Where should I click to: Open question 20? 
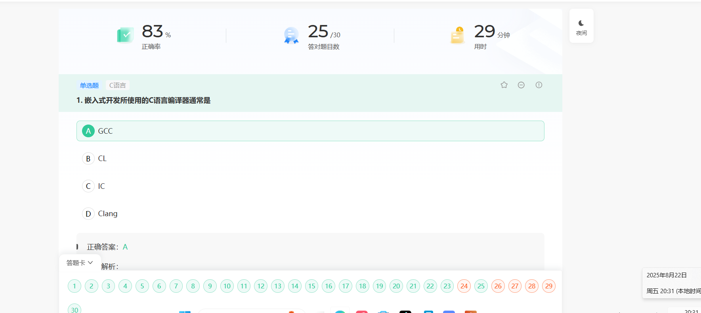click(x=396, y=286)
